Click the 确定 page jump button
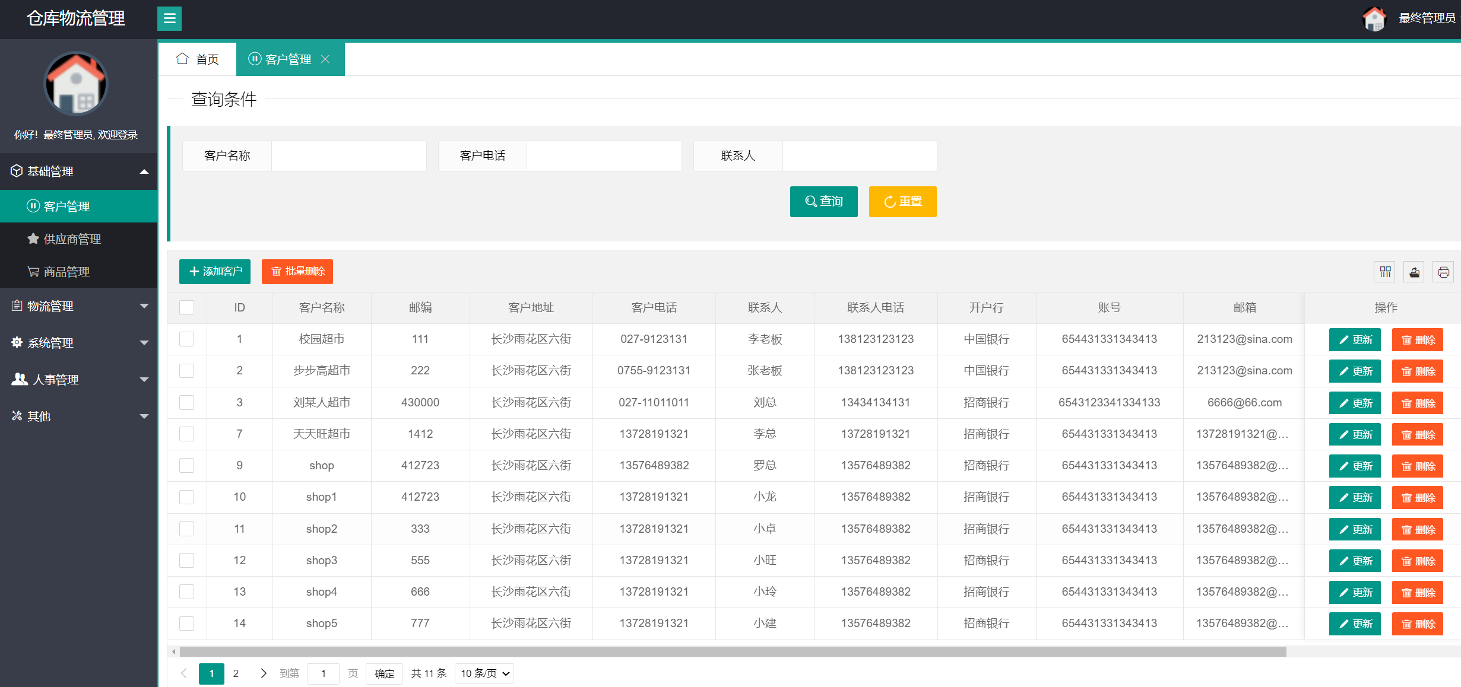This screenshot has height=687, width=1461. point(384,673)
